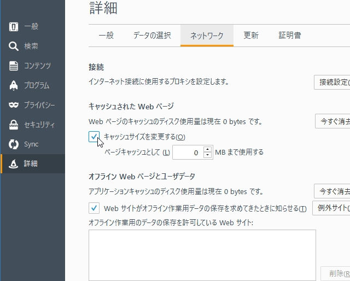Open the プログラム sidebar category label
The width and height of the screenshot is (350, 281).
(x=37, y=85)
